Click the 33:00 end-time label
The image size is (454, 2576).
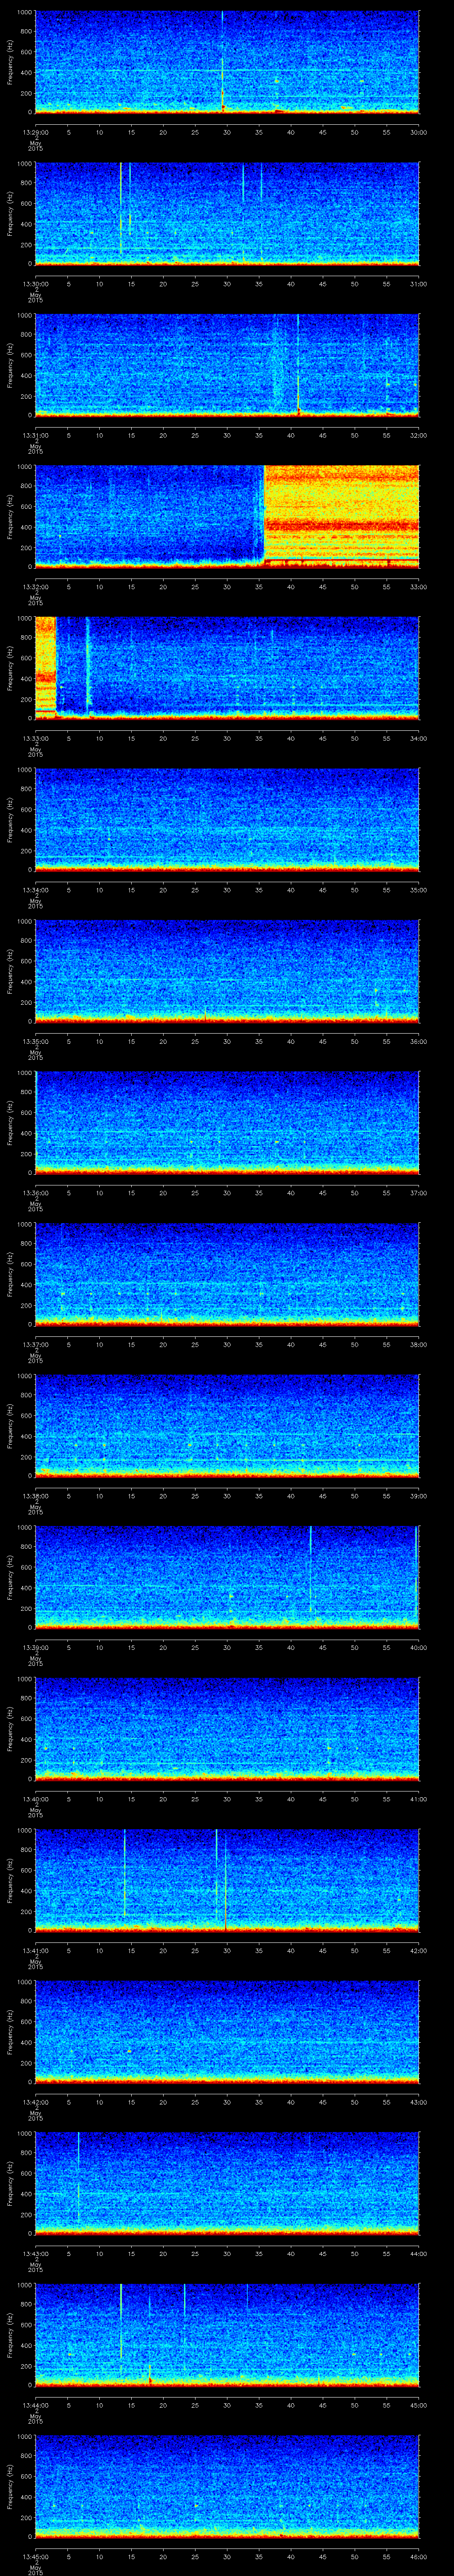(419, 586)
